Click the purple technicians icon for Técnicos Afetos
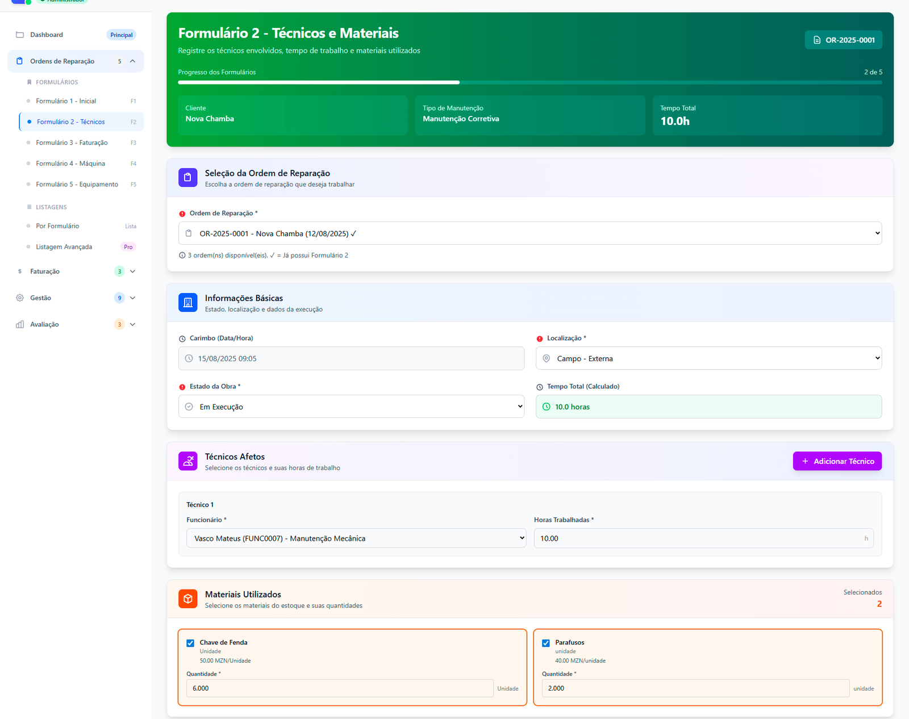The image size is (909, 719). pos(187,461)
